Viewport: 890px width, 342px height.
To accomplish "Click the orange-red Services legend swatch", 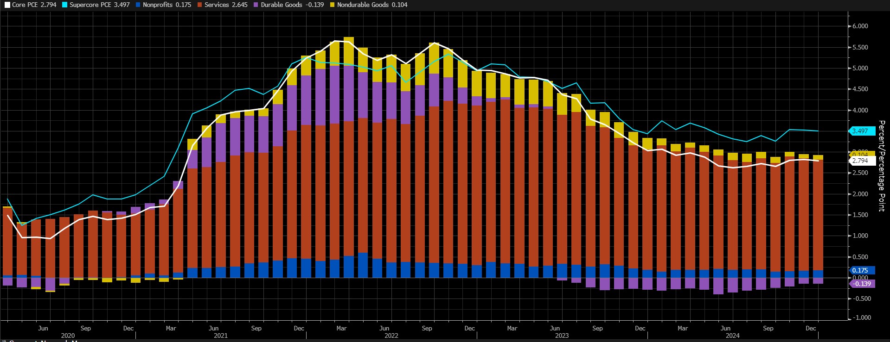I will [x=200, y=5].
